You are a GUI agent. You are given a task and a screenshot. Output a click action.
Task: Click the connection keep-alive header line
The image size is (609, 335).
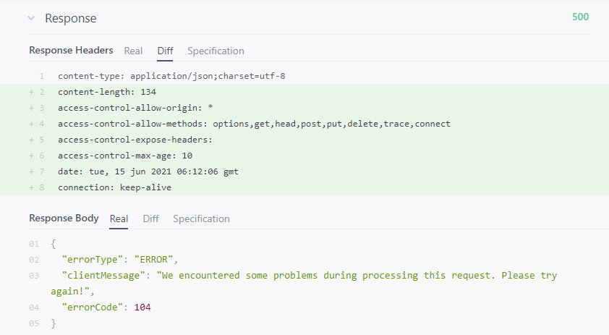coord(114,187)
